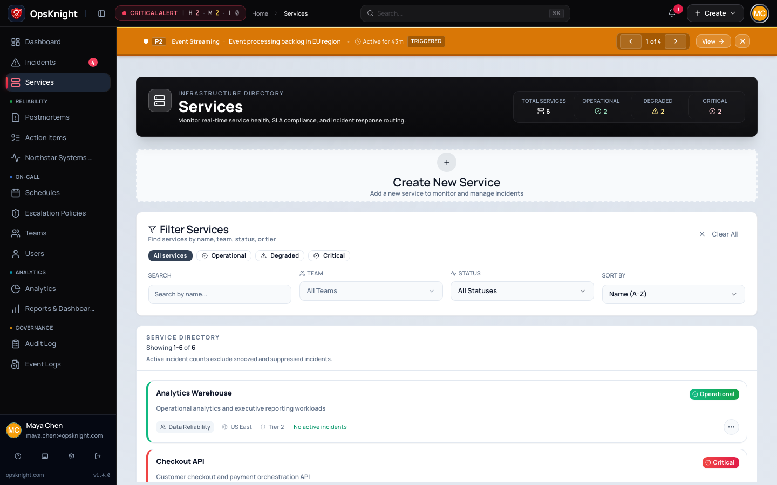Click the global search field

(465, 13)
